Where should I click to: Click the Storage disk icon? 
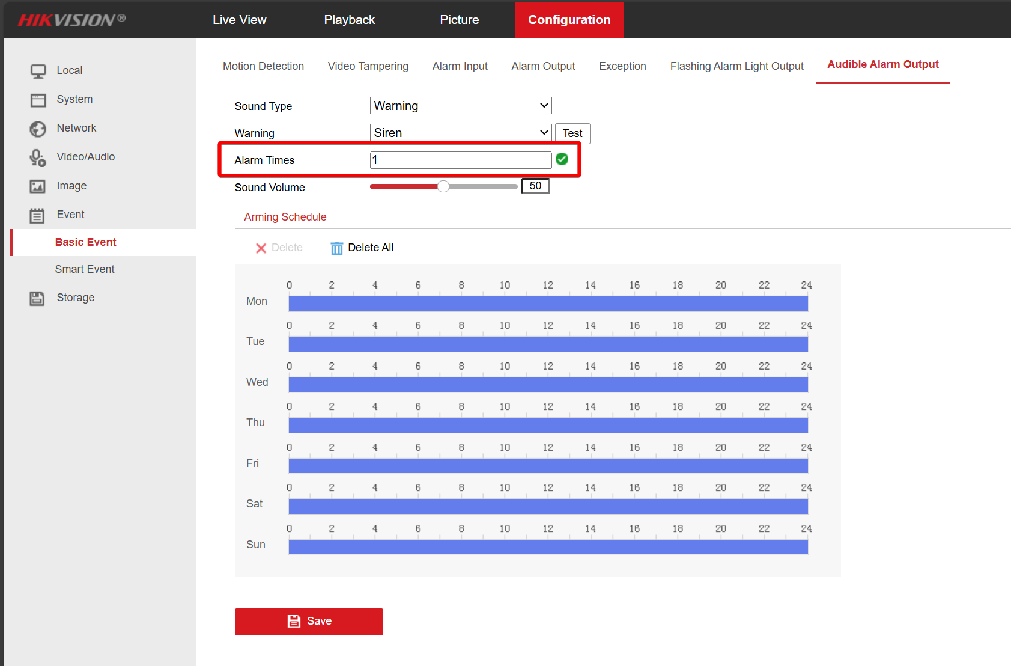pyautogui.click(x=38, y=298)
